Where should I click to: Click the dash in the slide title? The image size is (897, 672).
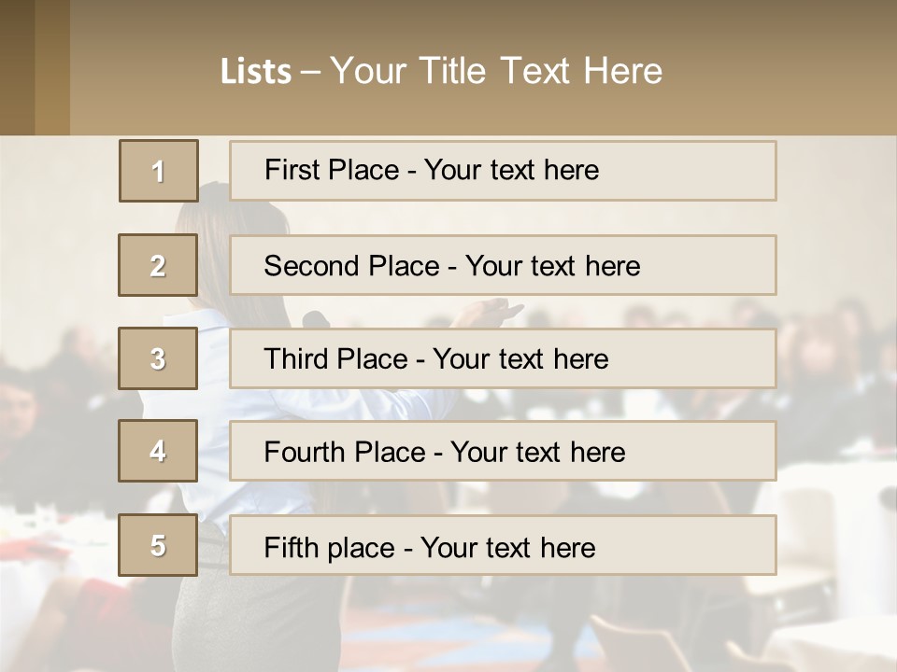pyautogui.click(x=310, y=72)
